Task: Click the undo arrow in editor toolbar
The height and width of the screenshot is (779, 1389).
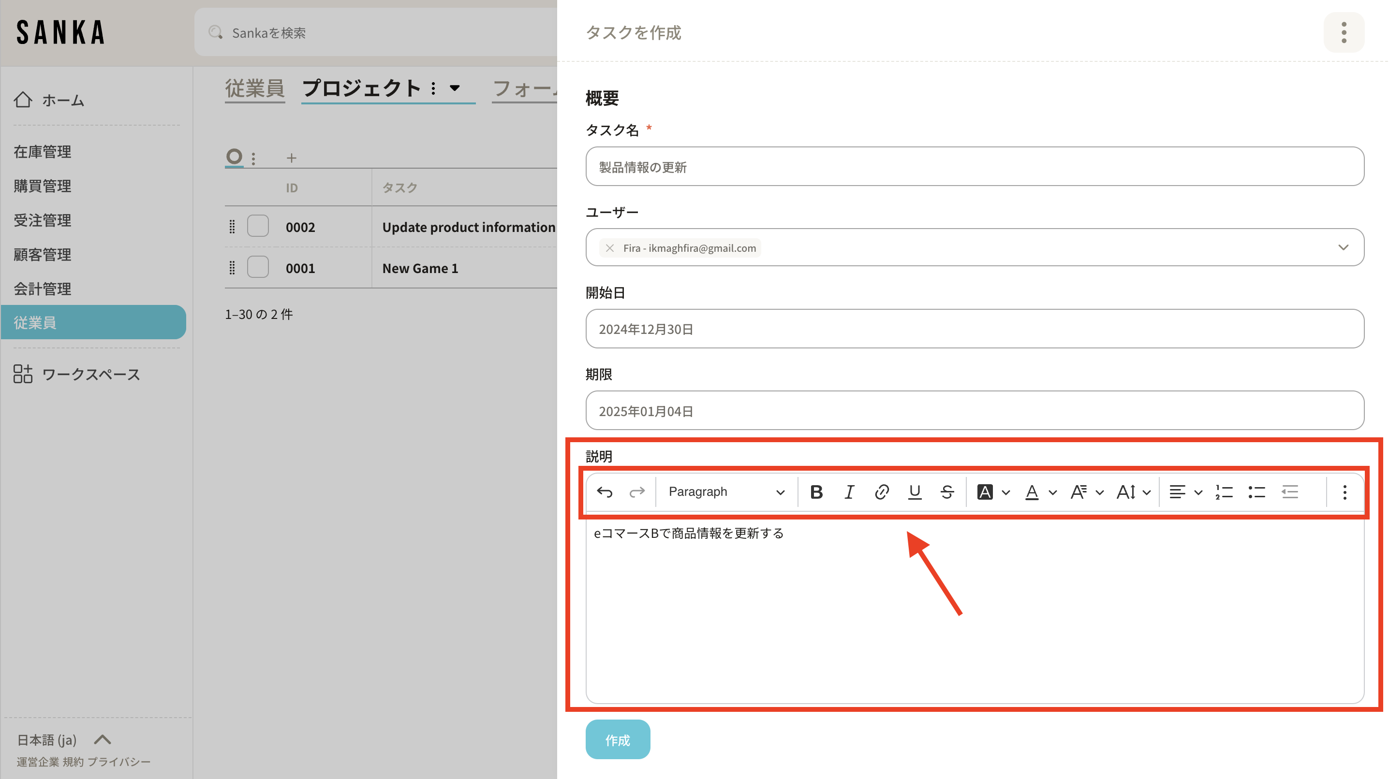Action: point(605,492)
